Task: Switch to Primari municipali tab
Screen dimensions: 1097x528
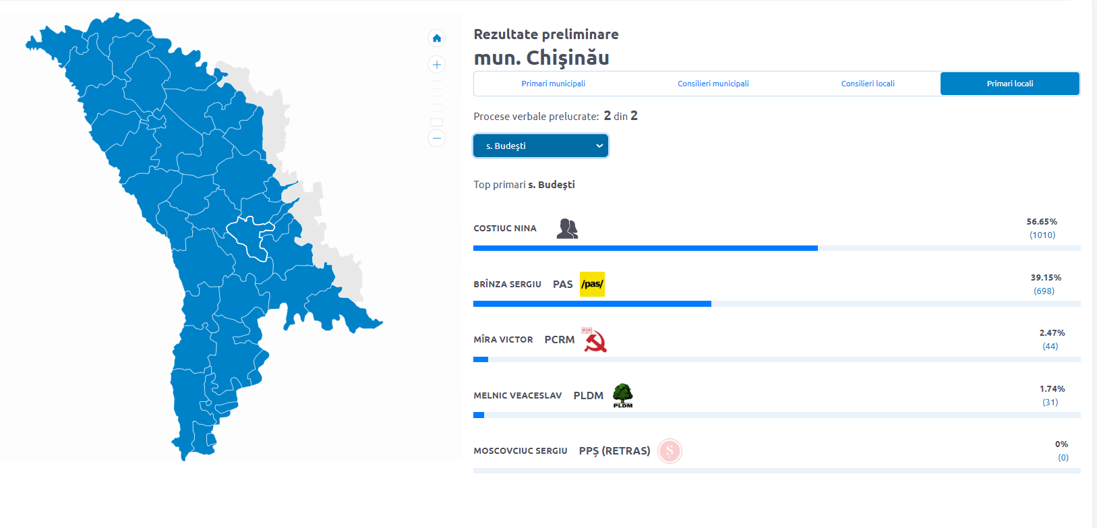Action: (x=553, y=84)
